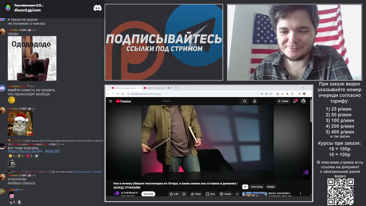The width and height of the screenshot is (366, 206).
Task: Click the 'endless classics' message text
Action: point(21,183)
